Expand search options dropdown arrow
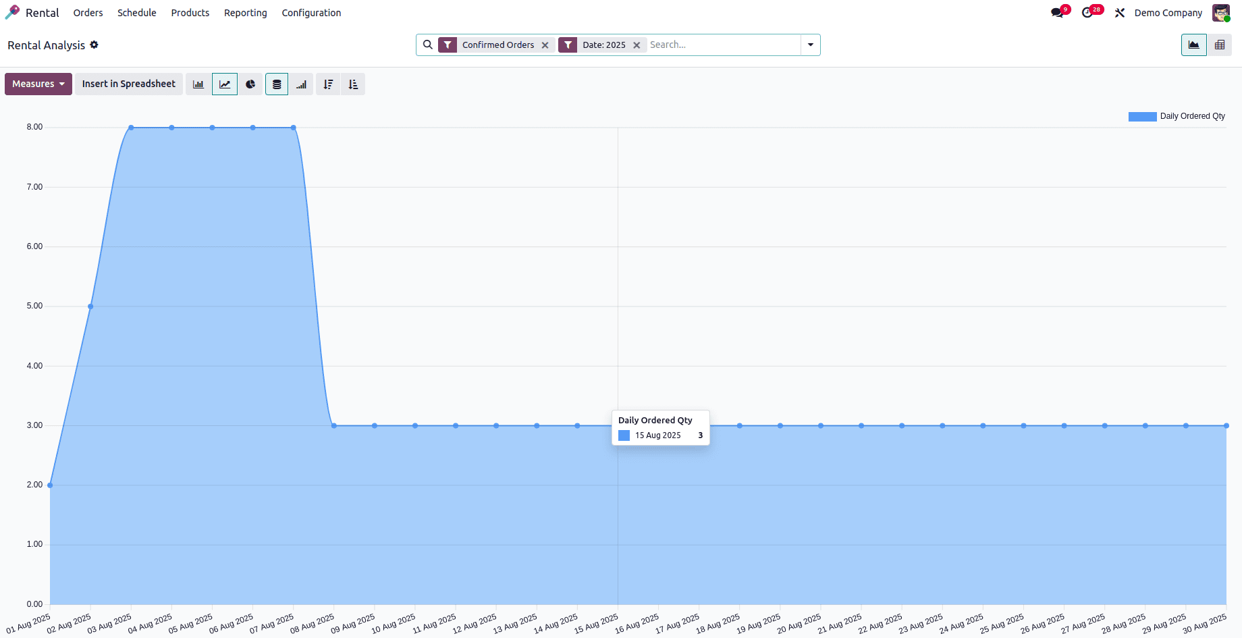1242x638 pixels. [811, 45]
